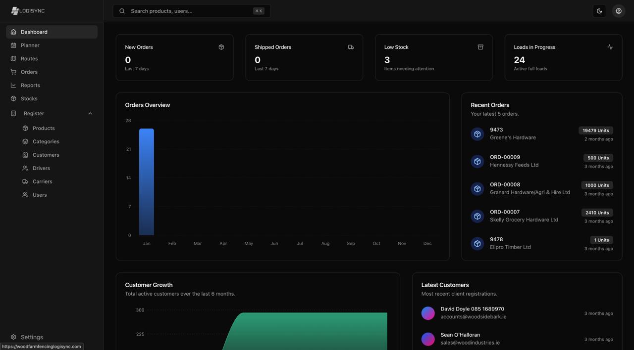Screen dimensions: 634x350
Task: Click the Categories layers icon
Action: click(x=25, y=141)
